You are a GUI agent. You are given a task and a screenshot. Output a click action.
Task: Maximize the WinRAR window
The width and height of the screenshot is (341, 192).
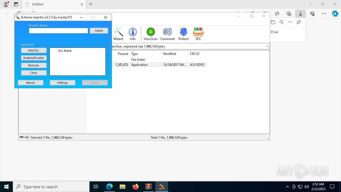251,16
